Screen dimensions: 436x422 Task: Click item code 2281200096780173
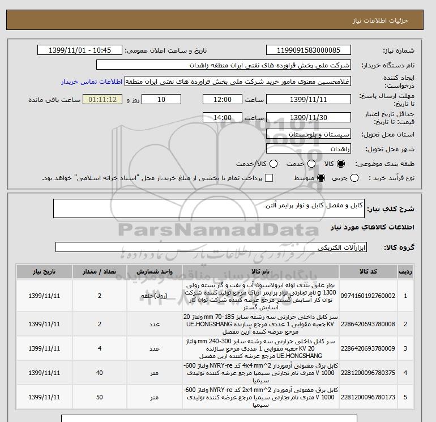point(368,397)
